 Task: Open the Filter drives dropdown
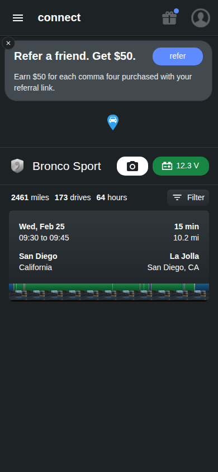(x=188, y=197)
